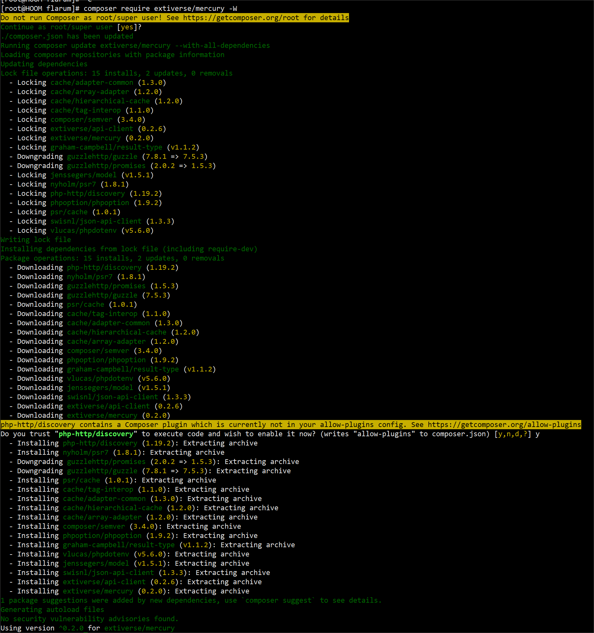The image size is (594, 633).
Task: Click the 'Generating autoload files' line
Action: (x=52, y=610)
